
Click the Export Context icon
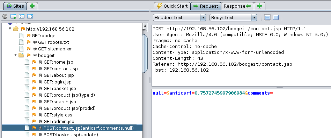30,16
